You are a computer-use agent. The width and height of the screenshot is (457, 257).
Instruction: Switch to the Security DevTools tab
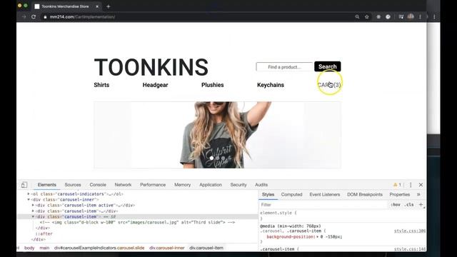click(238, 185)
